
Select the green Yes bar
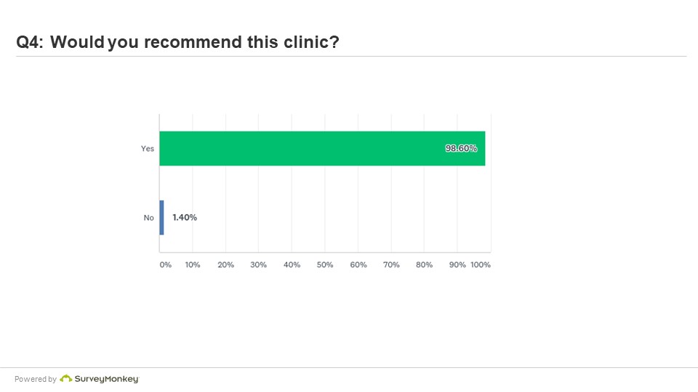[322, 148]
